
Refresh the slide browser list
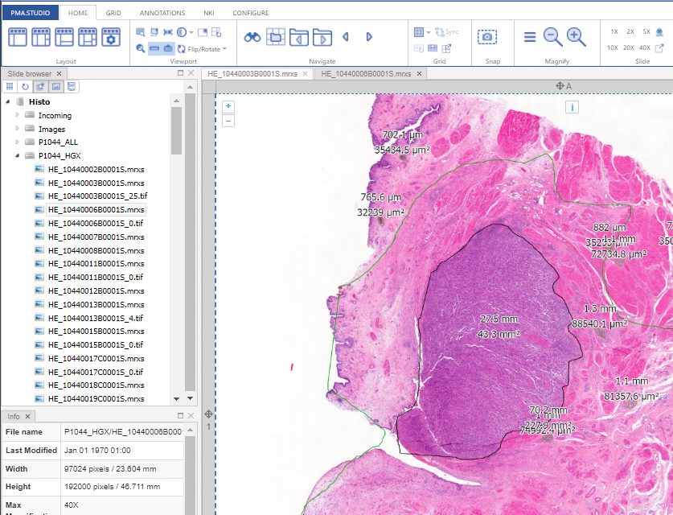(x=25, y=86)
